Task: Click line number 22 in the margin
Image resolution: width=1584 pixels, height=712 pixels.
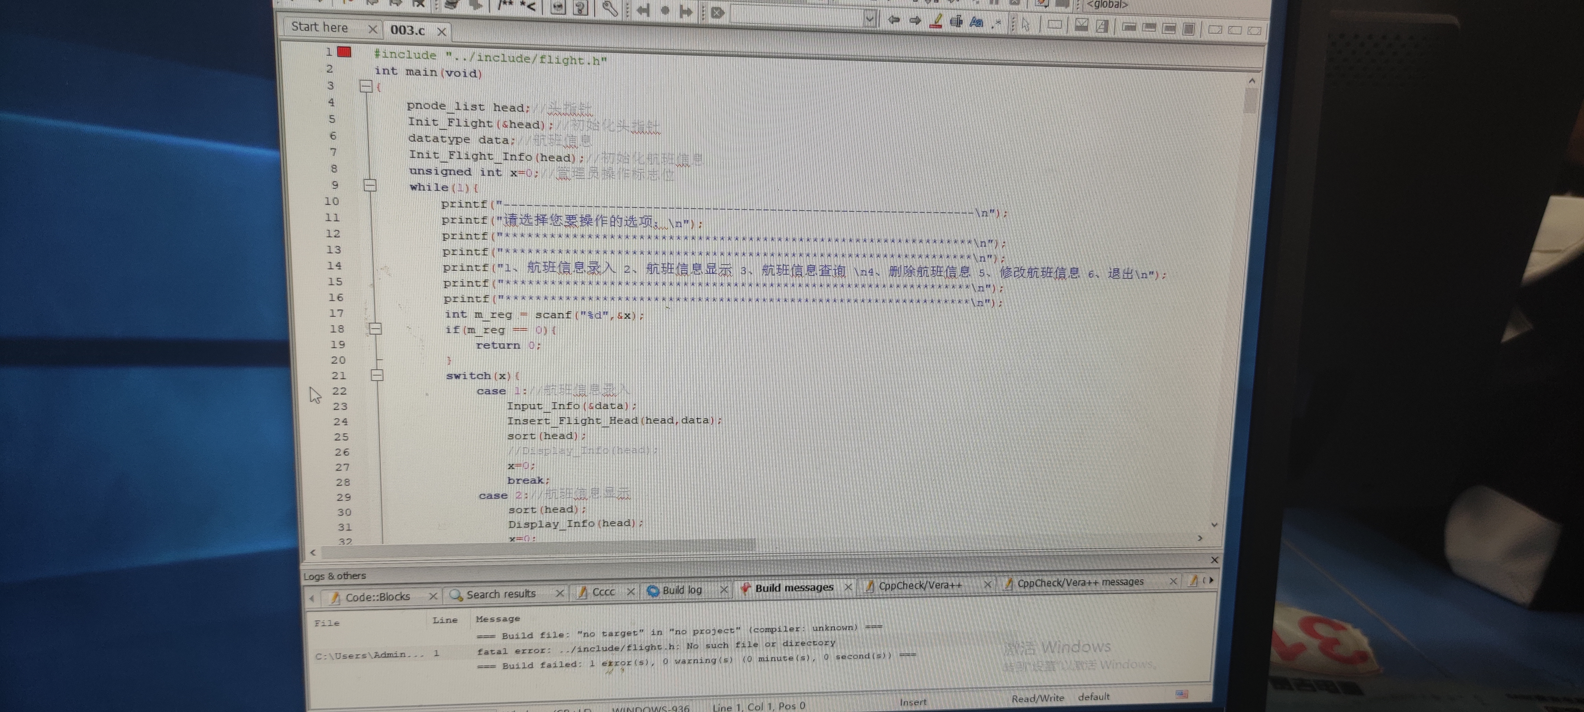Action: (x=339, y=391)
